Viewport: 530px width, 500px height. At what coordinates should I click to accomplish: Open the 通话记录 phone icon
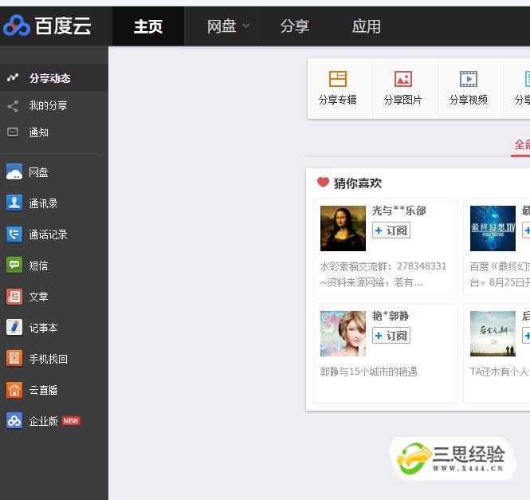[14, 234]
